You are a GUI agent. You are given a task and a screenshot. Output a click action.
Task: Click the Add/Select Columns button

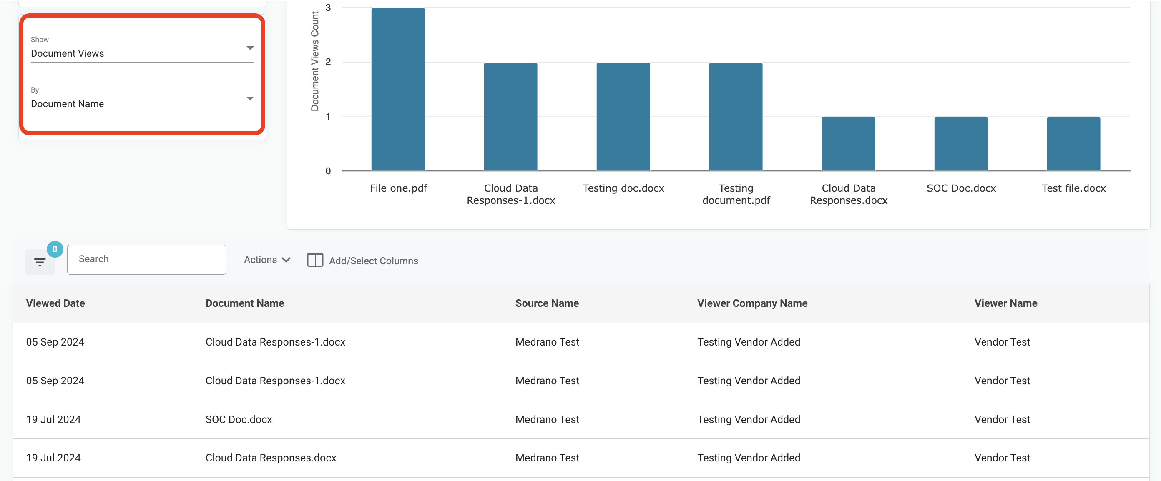coord(363,261)
